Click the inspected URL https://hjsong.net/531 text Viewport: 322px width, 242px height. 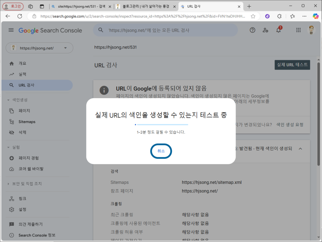click(115, 47)
